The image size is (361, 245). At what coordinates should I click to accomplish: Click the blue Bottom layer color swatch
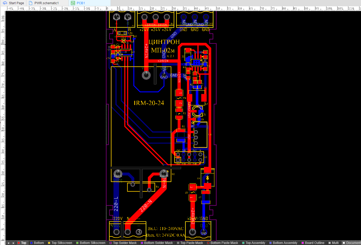(31, 243)
